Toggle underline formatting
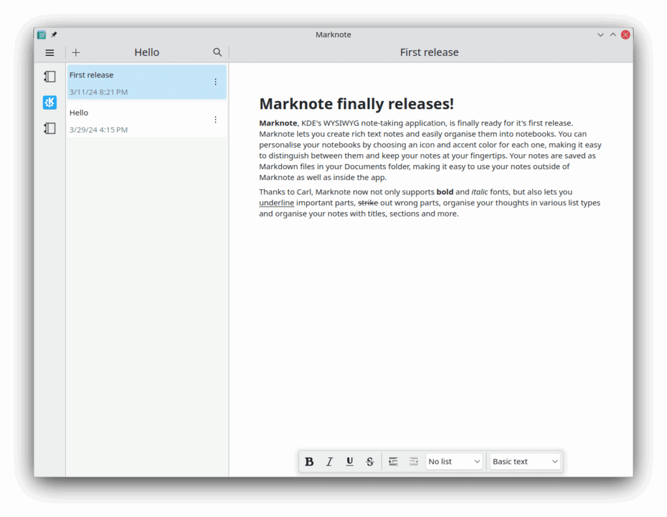 [350, 461]
